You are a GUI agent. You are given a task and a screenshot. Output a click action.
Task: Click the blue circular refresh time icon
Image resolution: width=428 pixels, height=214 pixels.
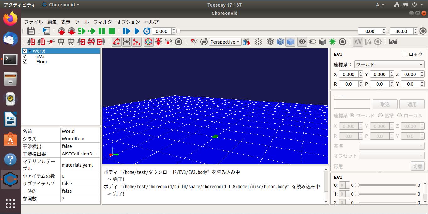tap(147, 31)
